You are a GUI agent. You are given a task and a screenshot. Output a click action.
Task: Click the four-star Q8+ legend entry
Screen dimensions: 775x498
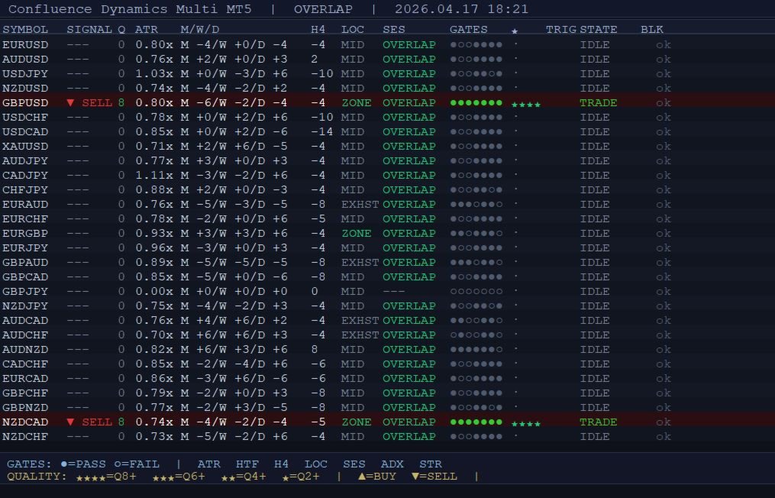coord(106,477)
